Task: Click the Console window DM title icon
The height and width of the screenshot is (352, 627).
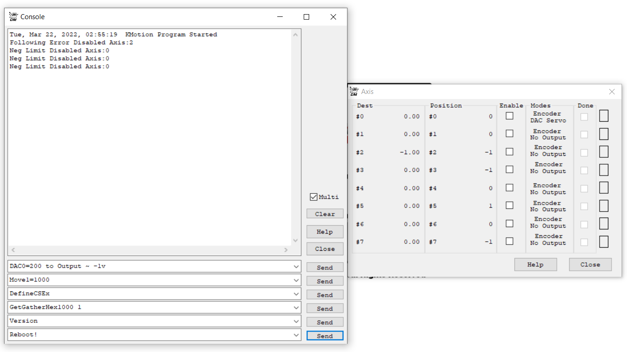Action: [x=13, y=17]
